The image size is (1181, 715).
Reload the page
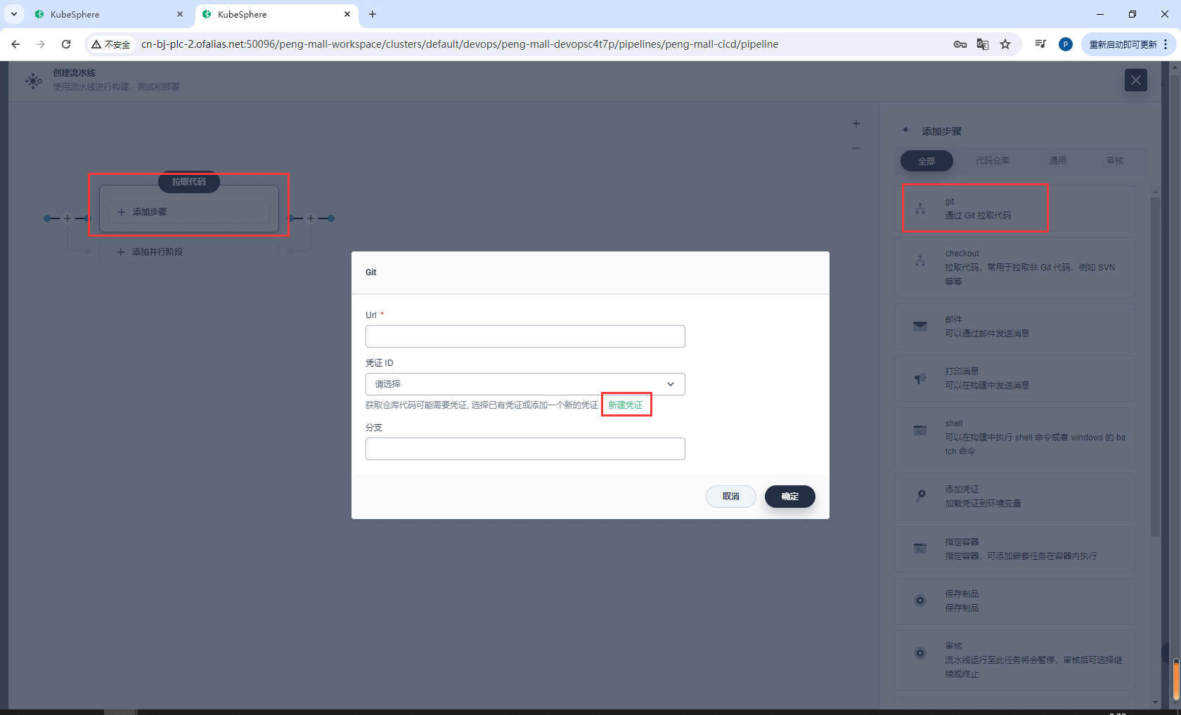(66, 44)
